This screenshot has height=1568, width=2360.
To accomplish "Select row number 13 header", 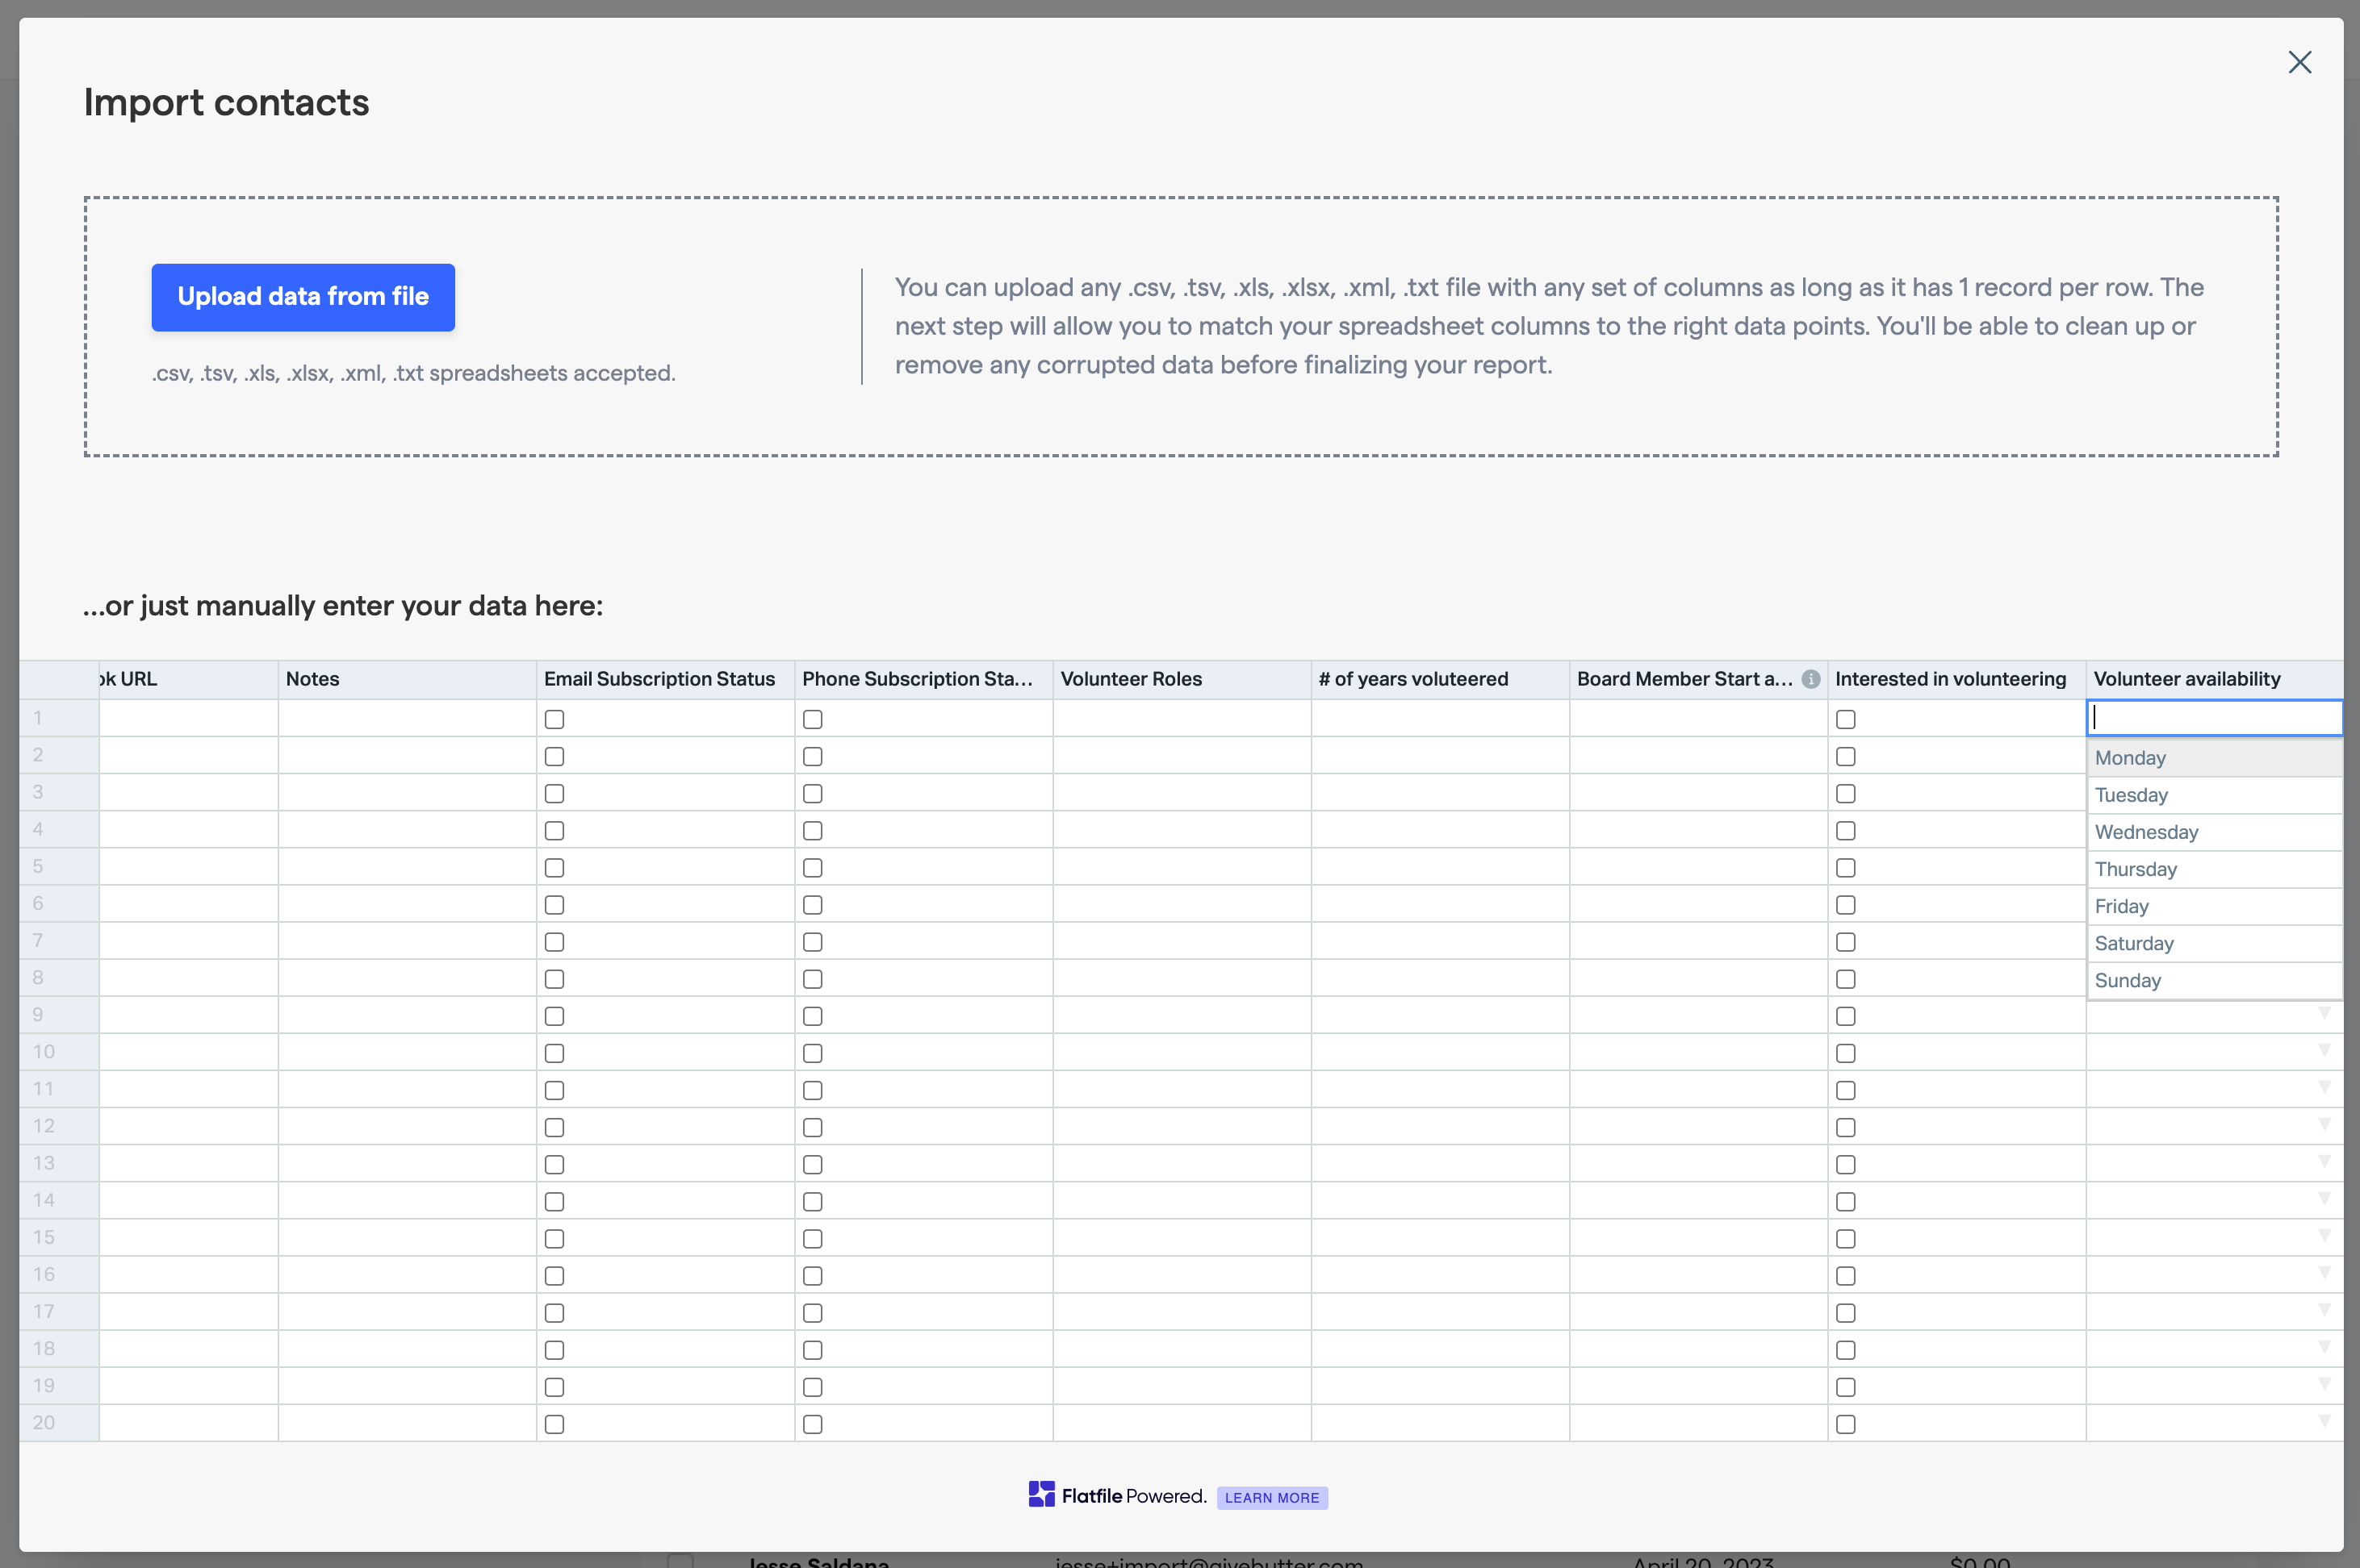I will (x=59, y=1163).
